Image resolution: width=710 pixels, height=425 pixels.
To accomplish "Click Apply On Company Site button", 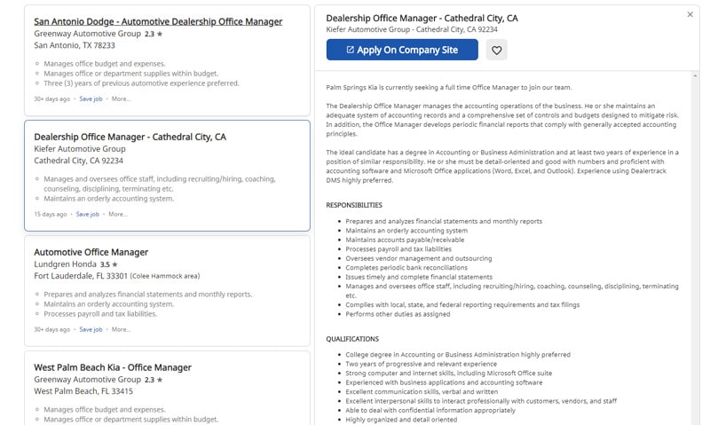I will coord(402,50).
